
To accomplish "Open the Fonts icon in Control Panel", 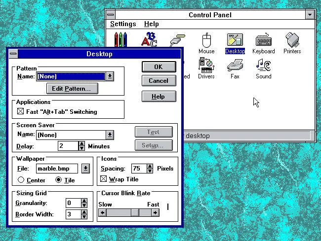I will 149,39.
